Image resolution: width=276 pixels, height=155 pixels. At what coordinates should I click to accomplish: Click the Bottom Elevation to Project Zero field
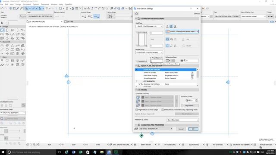156,61
